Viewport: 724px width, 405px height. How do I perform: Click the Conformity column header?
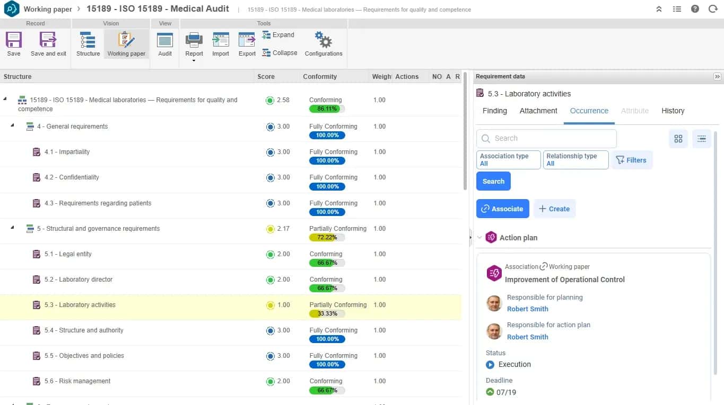click(x=320, y=77)
